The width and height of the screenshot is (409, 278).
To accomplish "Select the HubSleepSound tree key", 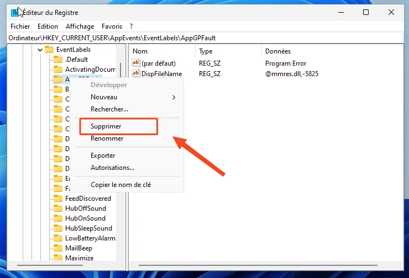I will click(88, 228).
